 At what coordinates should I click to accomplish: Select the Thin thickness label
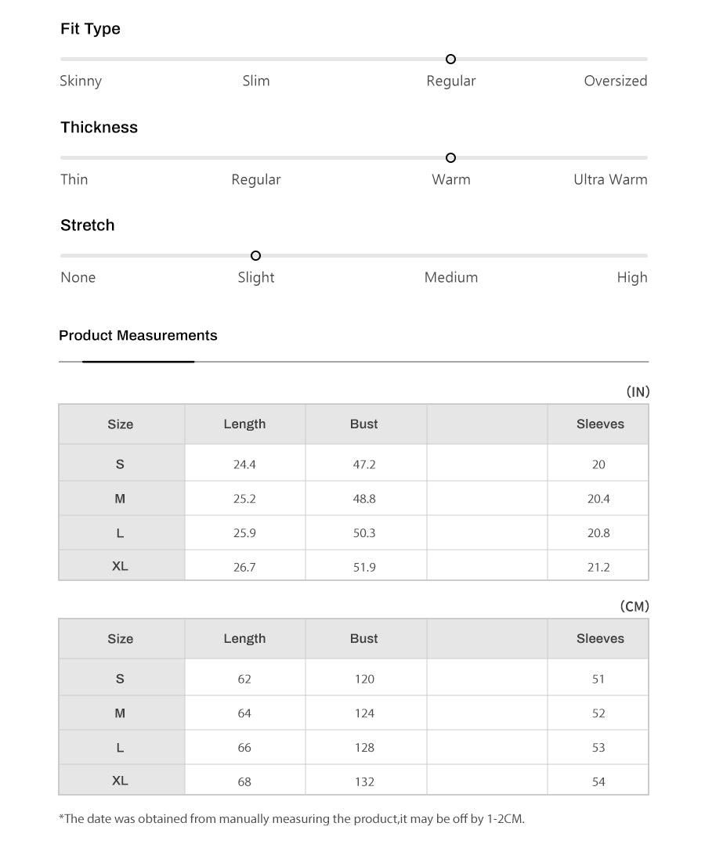click(74, 179)
